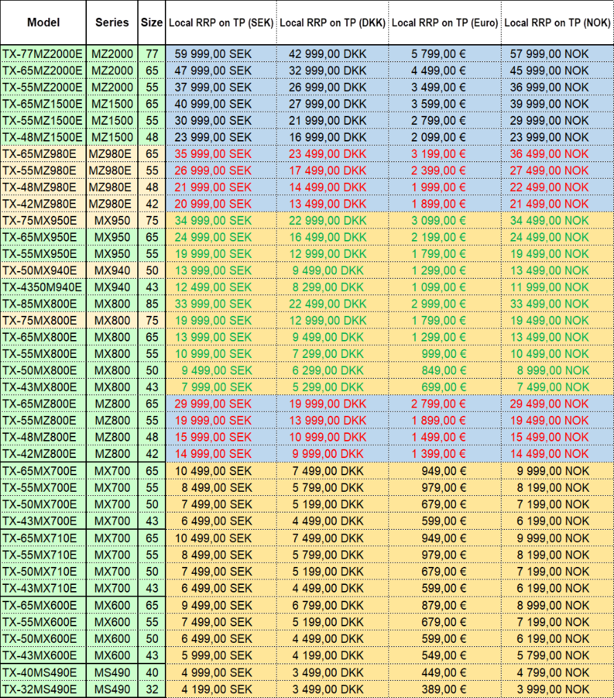This screenshot has width=614, height=698.
Task: Select the Local RRP on TP (DKK) header
Action: (332, 22)
